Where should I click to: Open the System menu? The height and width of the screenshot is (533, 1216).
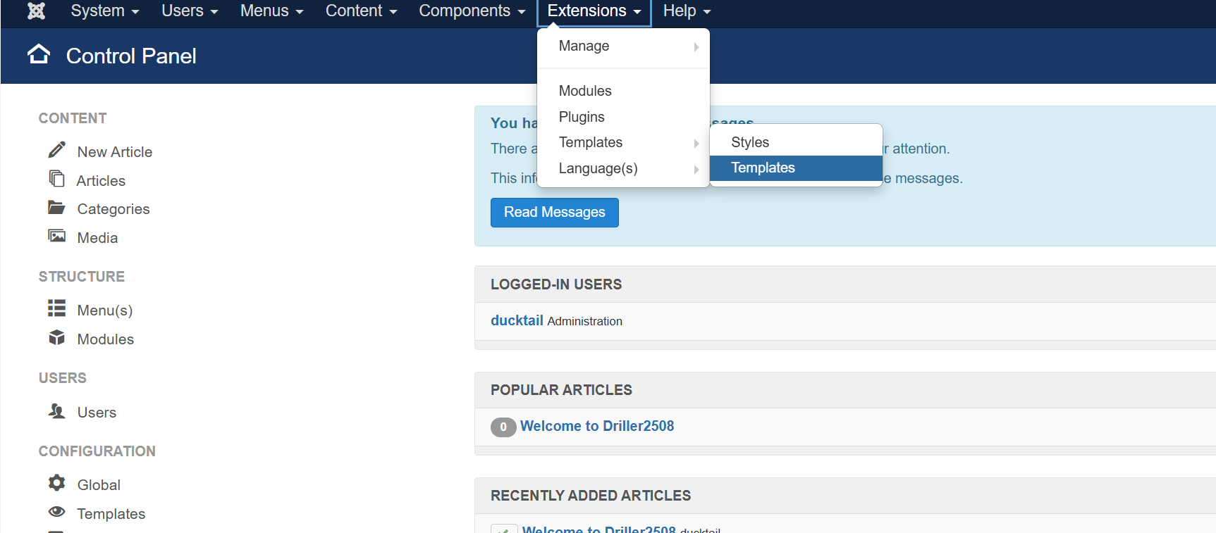tap(105, 11)
